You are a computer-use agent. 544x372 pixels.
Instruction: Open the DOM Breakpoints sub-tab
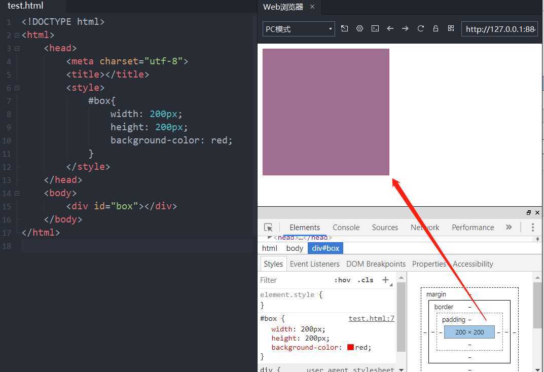pyautogui.click(x=376, y=264)
